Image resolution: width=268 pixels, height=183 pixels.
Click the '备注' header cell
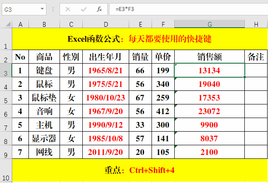[x=256, y=57]
